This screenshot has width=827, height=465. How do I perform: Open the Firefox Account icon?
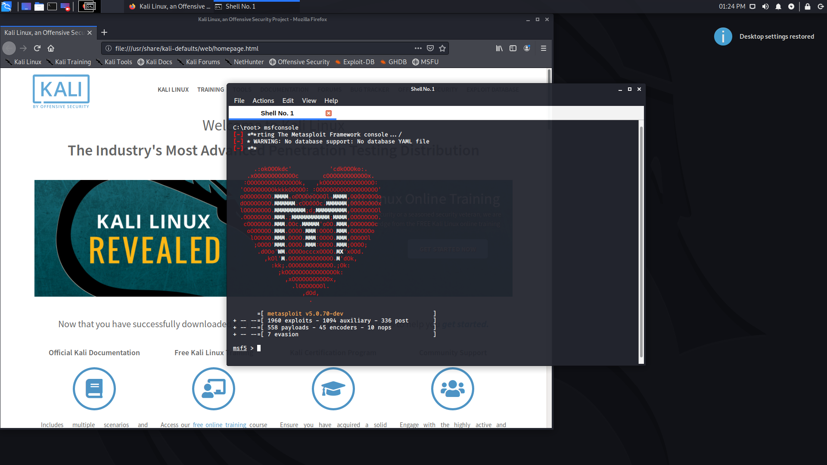point(527,48)
